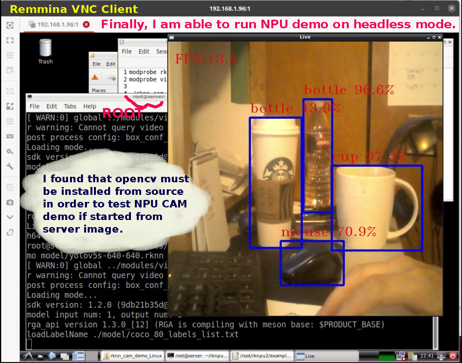Click the switch tab pages icon
This screenshot has width=462, height=363.
point(10,70)
